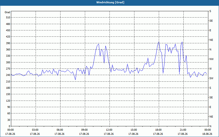This screenshot has width=219, height=137.
Task: Click the 00:00 label above date 18.08.26
Action: pos(208,130)
